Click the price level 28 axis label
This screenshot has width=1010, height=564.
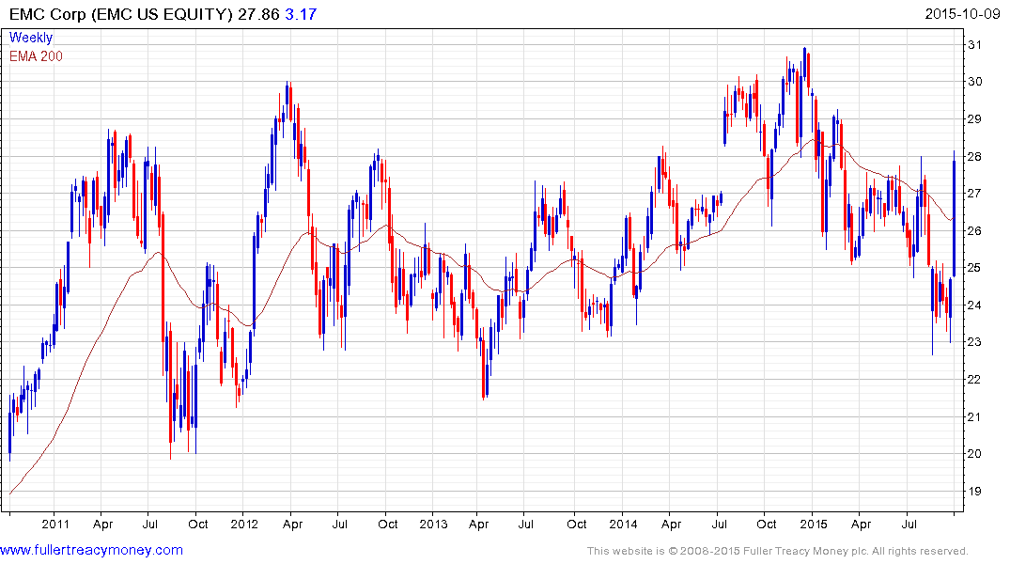[975, 156]
